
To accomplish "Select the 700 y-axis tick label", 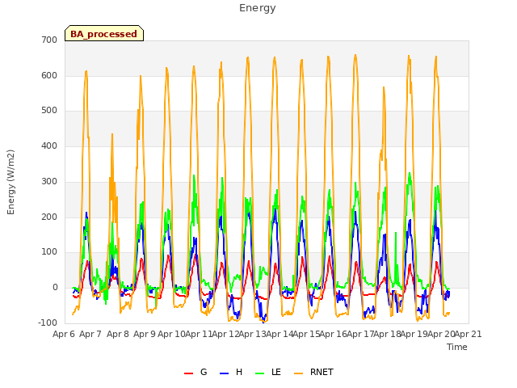I will pyautogui.click(x=49, y=40).
